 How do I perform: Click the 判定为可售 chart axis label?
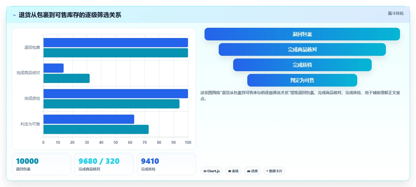pyautogui.click(x=30, y=124)
